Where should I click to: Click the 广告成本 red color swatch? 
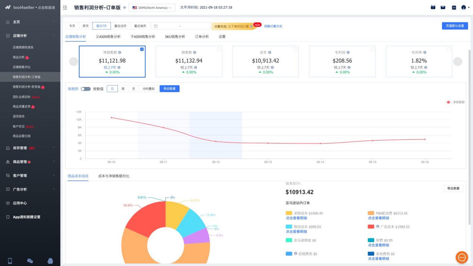tap(371, 226)
